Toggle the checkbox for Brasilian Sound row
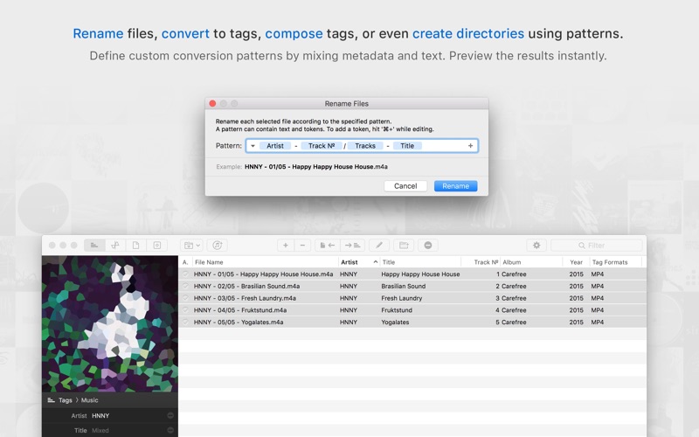The height and width of the screenshot is (437, 699). [185, 286]
